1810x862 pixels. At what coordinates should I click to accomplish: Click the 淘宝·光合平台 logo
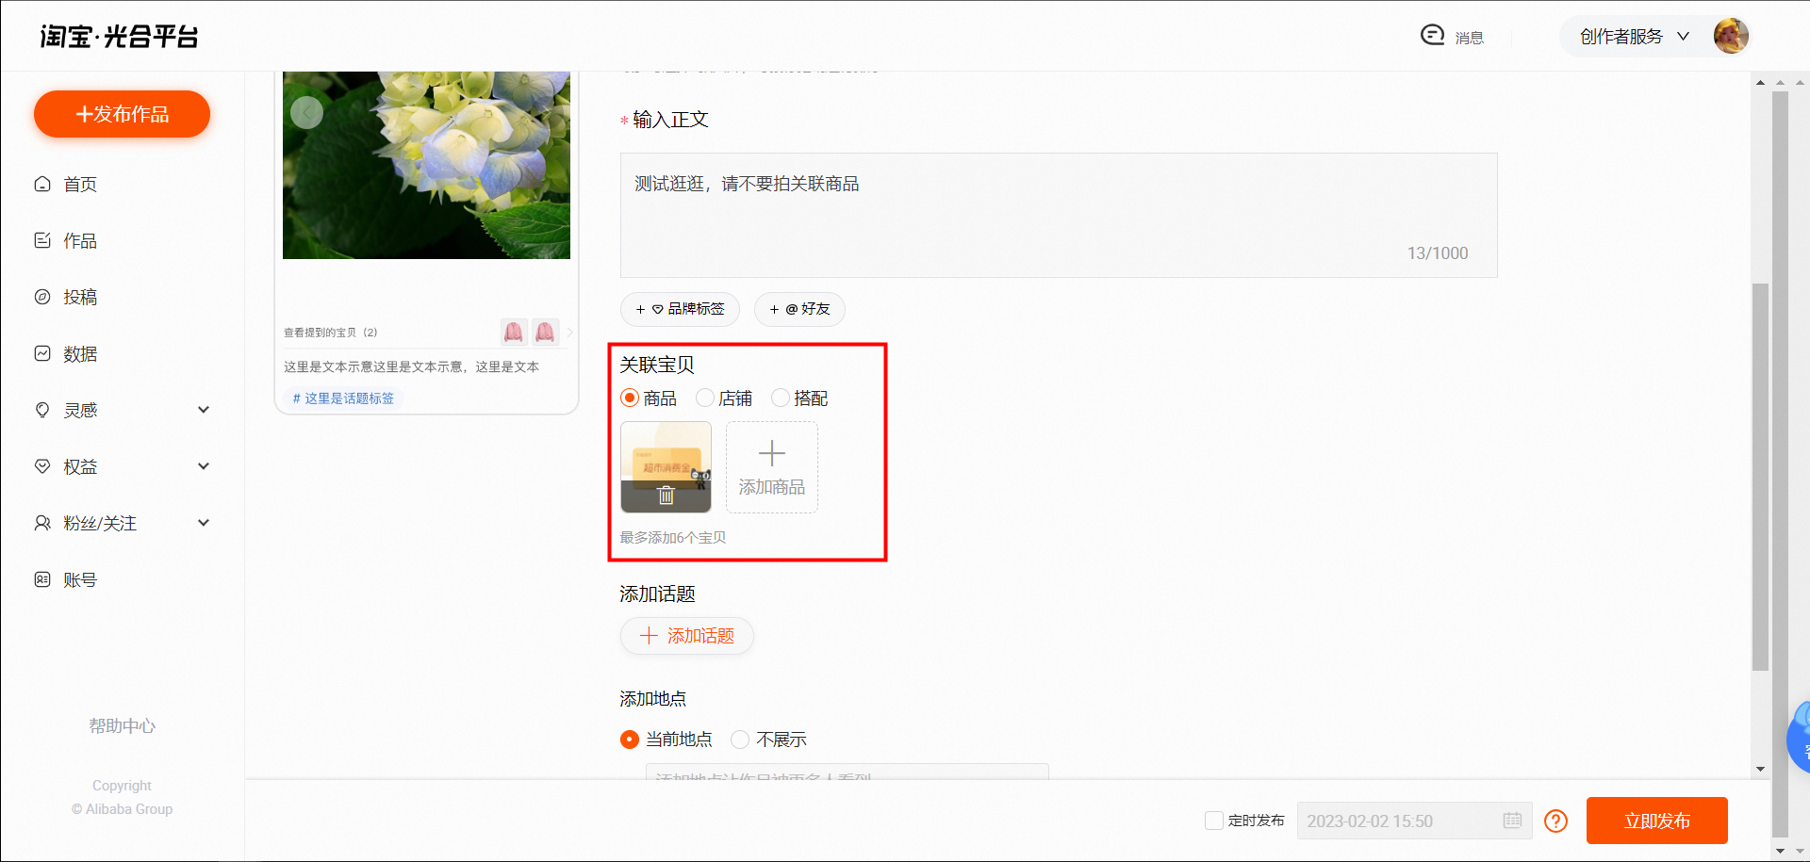click(x=120, y=37)
